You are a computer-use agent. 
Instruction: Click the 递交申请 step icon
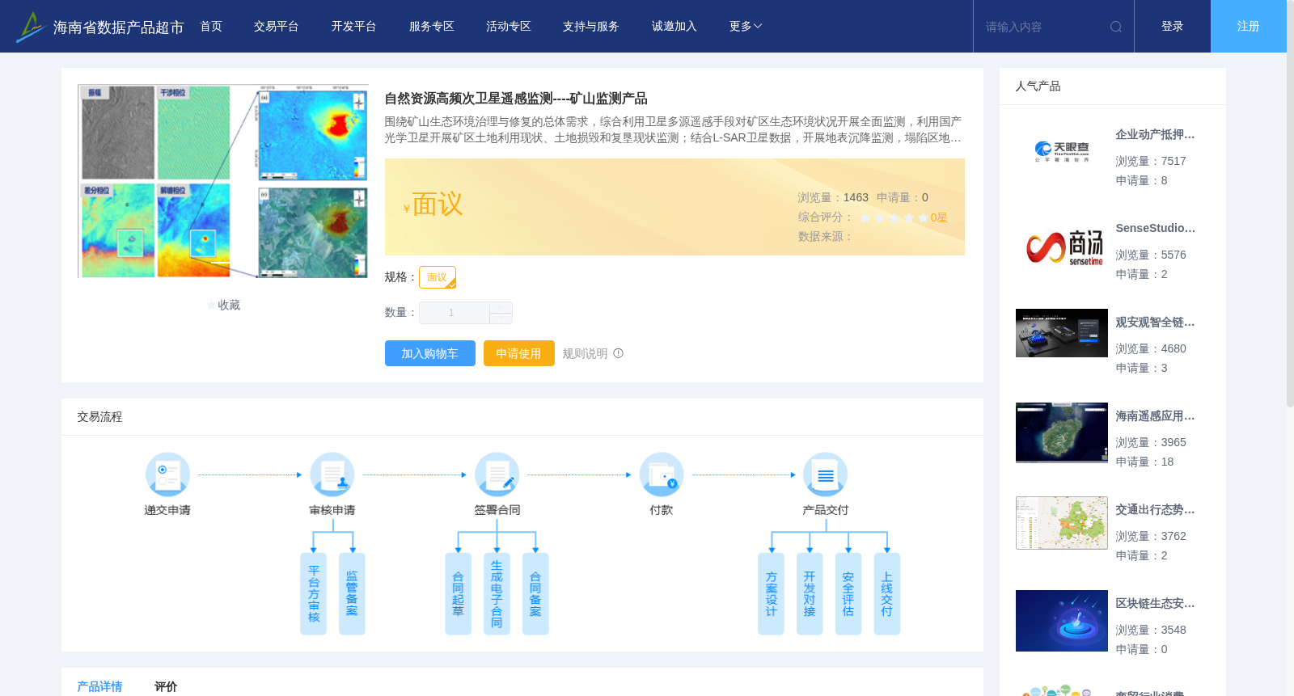[167, 475]
